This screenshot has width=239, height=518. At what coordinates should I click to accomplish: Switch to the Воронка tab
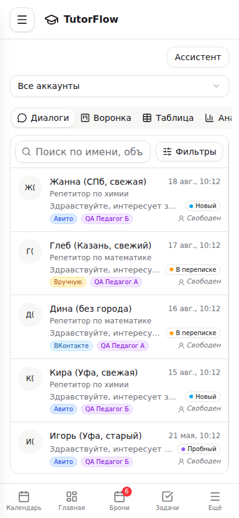(106, 118)
